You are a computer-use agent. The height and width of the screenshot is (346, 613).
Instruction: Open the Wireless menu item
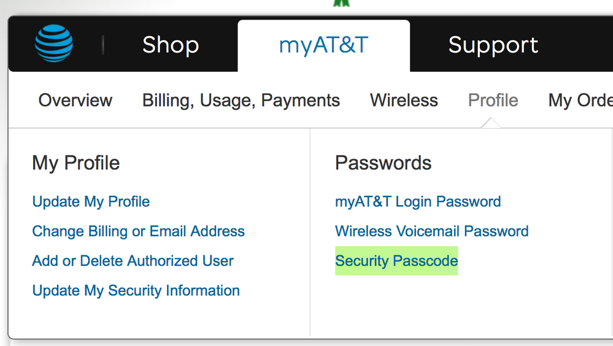click(x=404, y=100)
